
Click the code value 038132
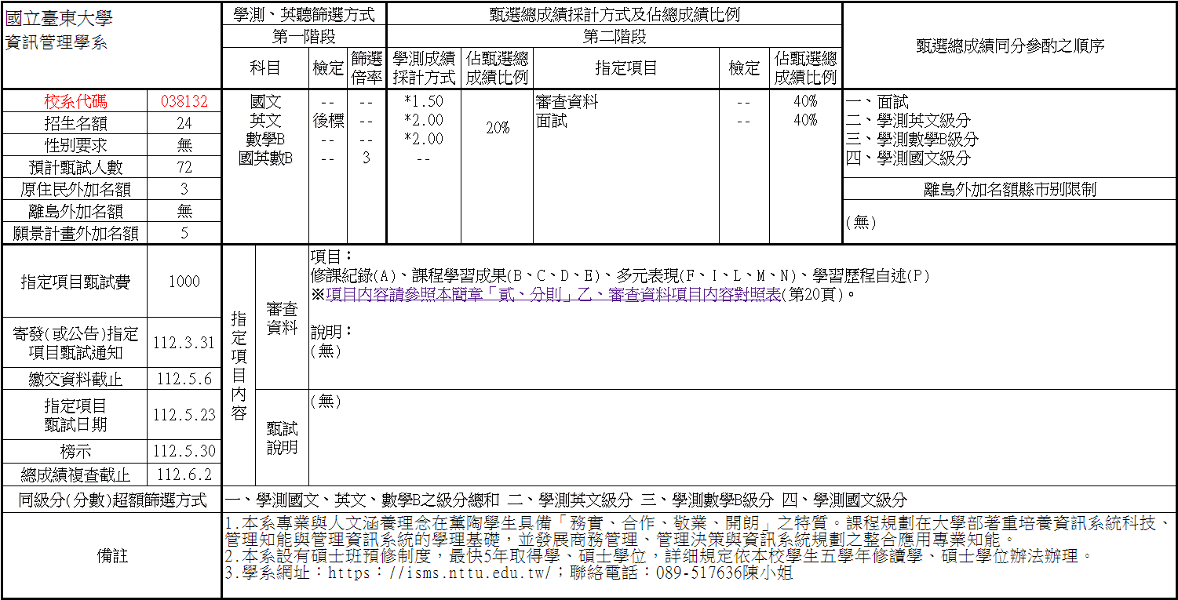point(184,101)
